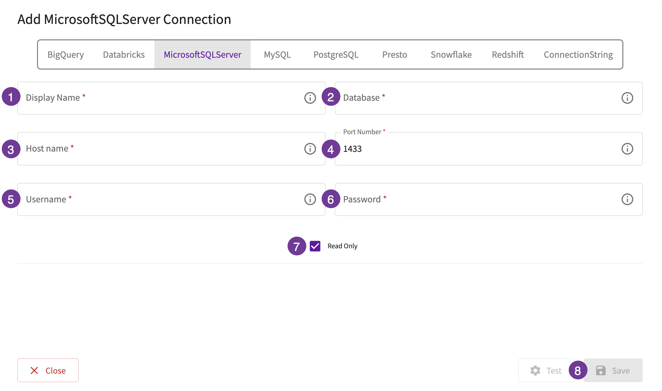The width and height of the screenshot is (662, 391).
Task: Click the info icon in Port Number field
Action: click(627, 149)
